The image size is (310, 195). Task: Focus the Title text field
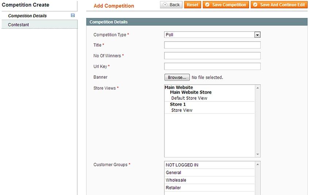pos(212,45)
